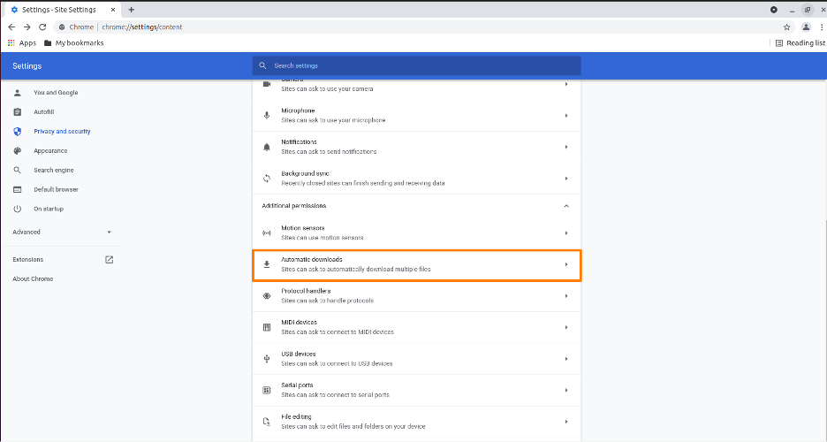Click the address bar URL
The image size is (827, 442).
pyautogui.click(x=142, y=27)
